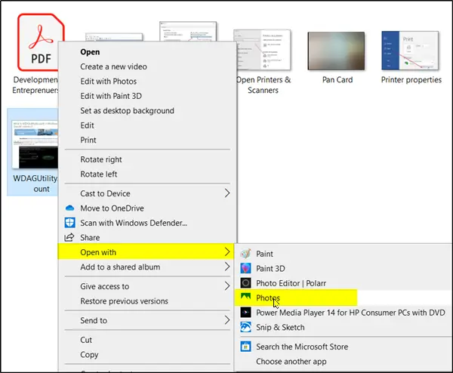453x373 pixels.
Task: Click the Send to entry
Action: click(147, 320)
